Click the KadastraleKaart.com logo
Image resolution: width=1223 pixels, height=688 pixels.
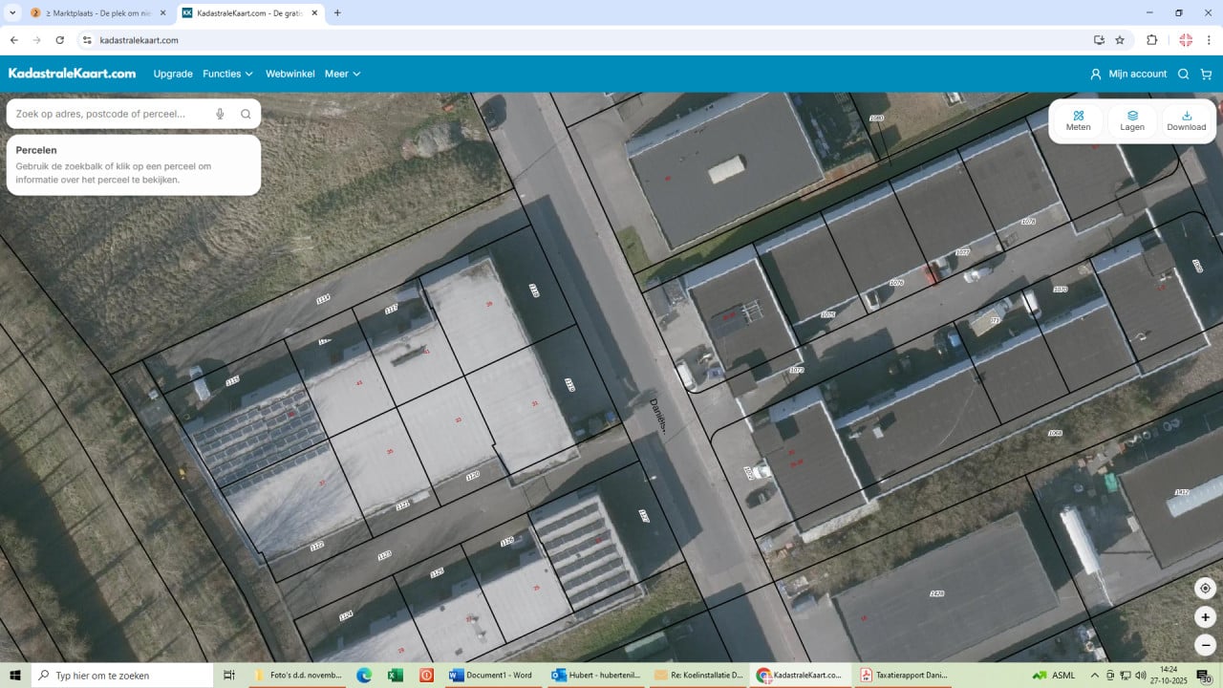coord(72,74)
